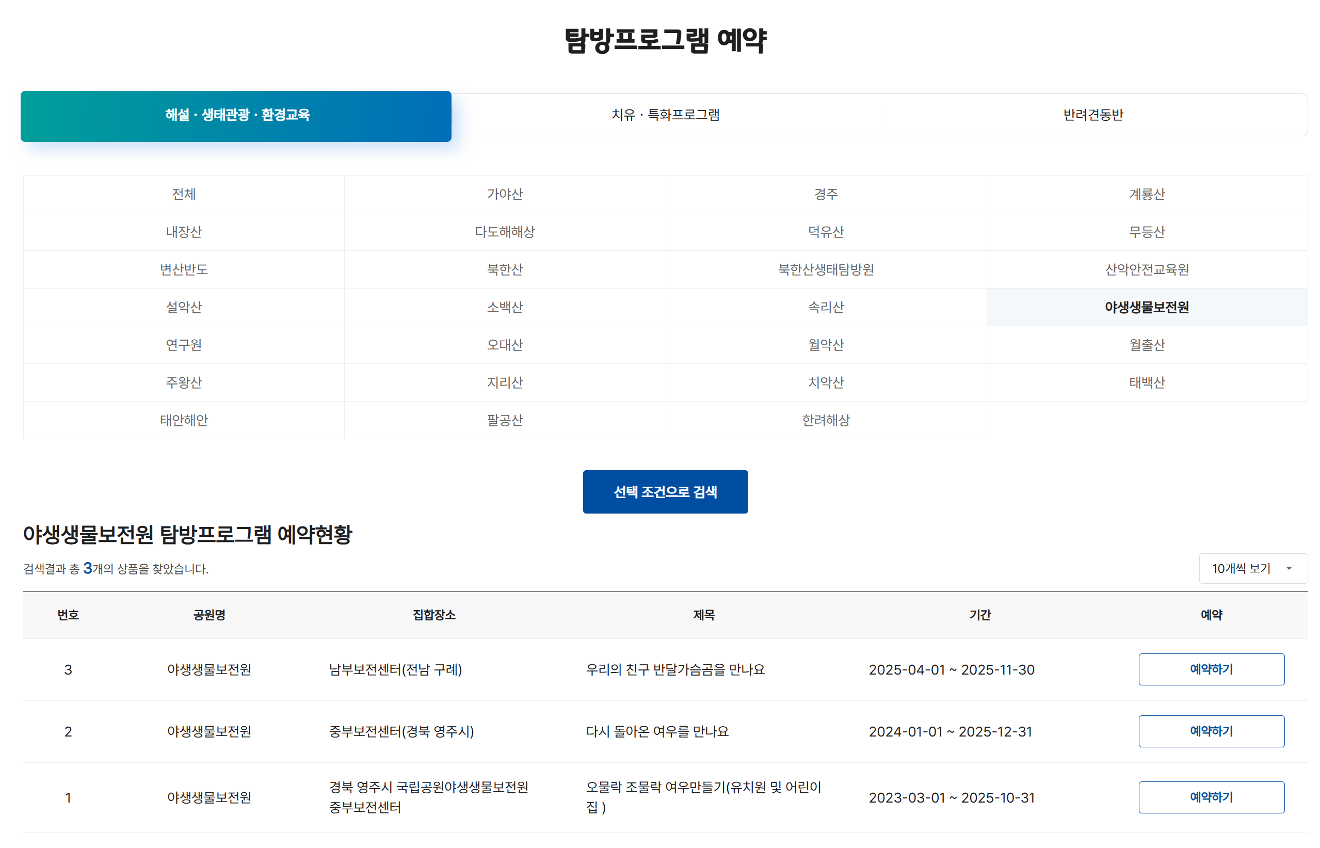Choose 전체 park filter

click(x=184, y=194)
